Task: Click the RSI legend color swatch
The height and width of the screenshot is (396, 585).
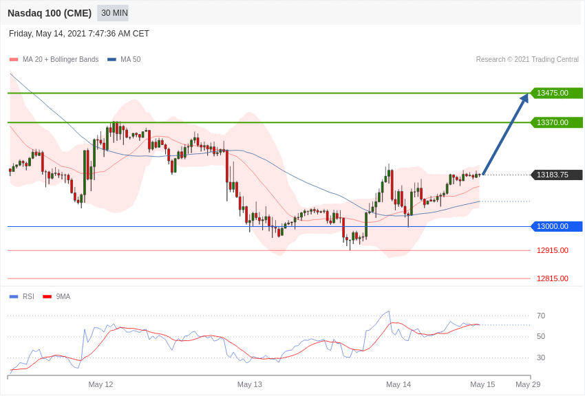Action: (14, 296)
